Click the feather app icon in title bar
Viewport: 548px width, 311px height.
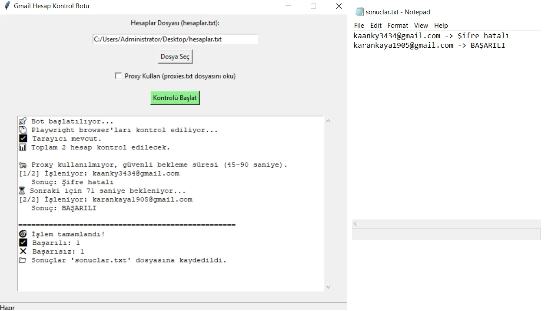[7, 6]
